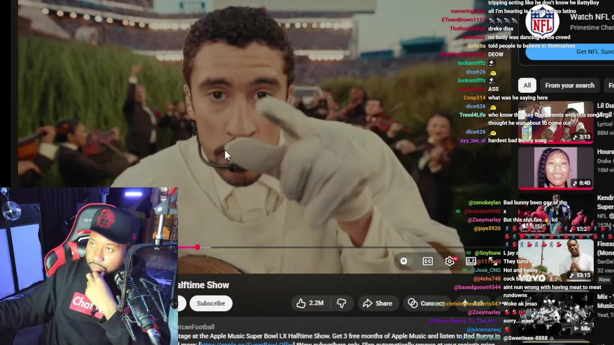Viewport: 614px width, 345px height.
Task: Click chat username @basedgooon9344
Action: (477, 287)
